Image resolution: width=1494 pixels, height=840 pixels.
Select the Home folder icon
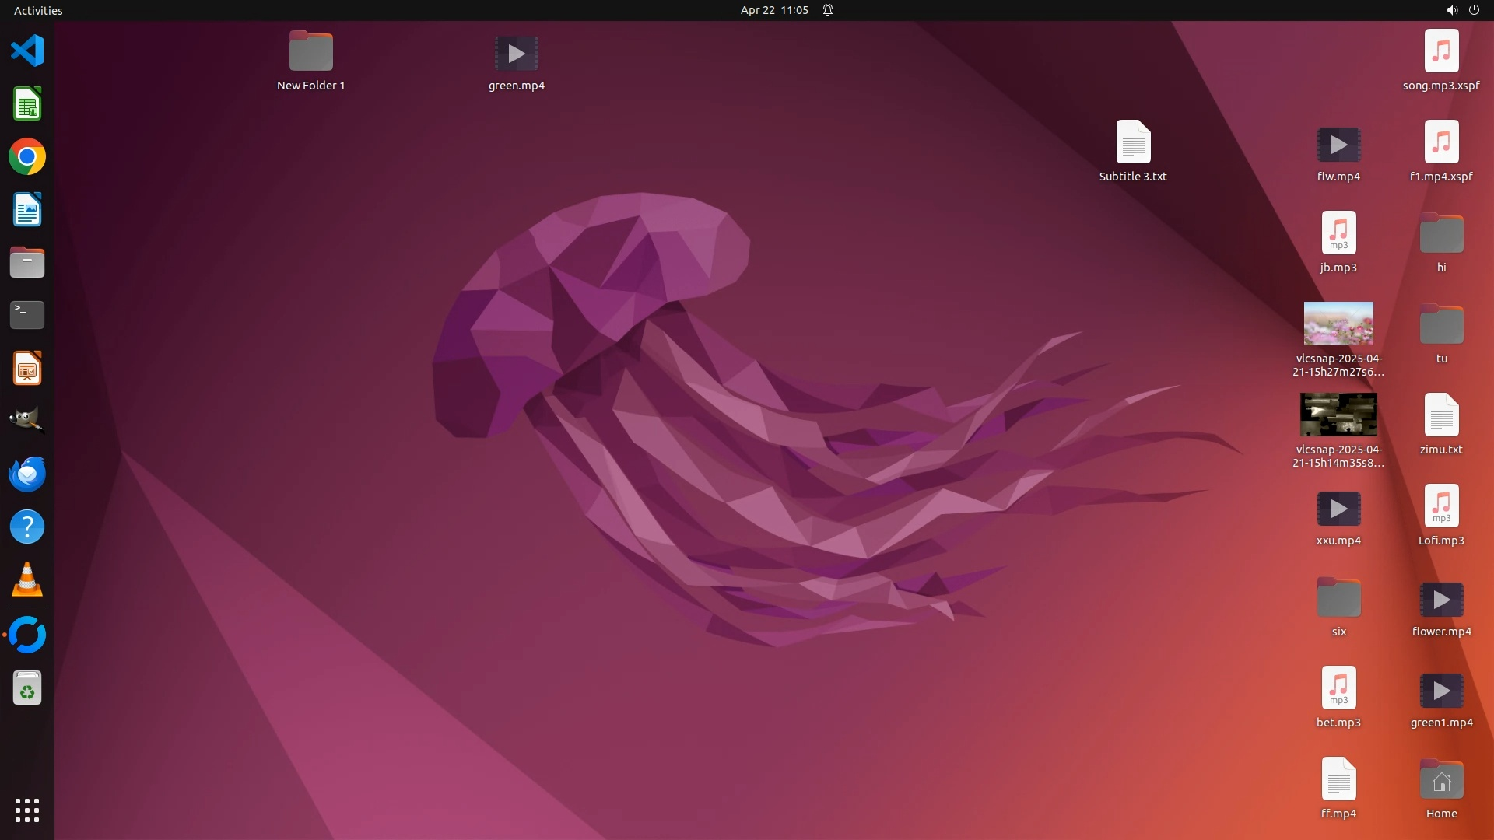[1441, 781]
